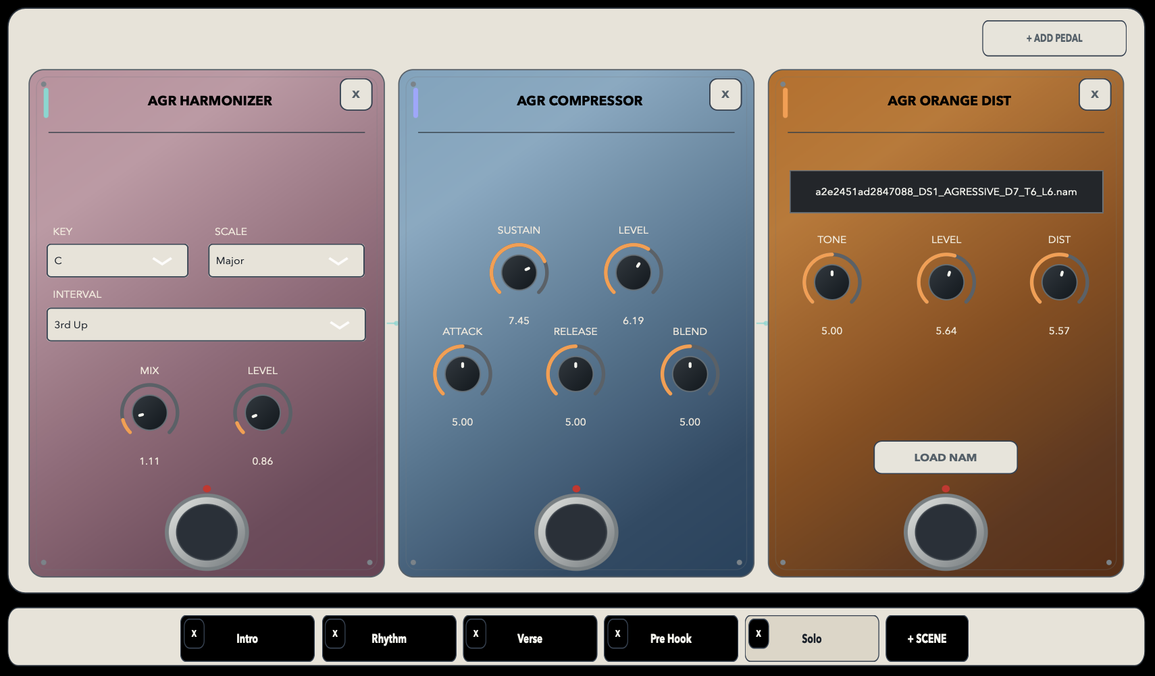
Task: Remove the AGR Compressor pedal
Action: coord(725,95)
